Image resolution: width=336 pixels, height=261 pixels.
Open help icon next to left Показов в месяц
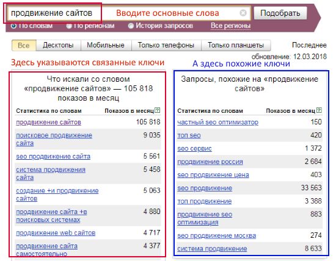coord(158,110)
